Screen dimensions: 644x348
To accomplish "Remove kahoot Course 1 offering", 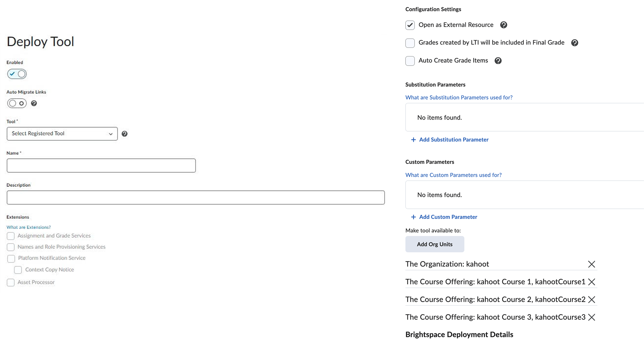I will 591,282.
